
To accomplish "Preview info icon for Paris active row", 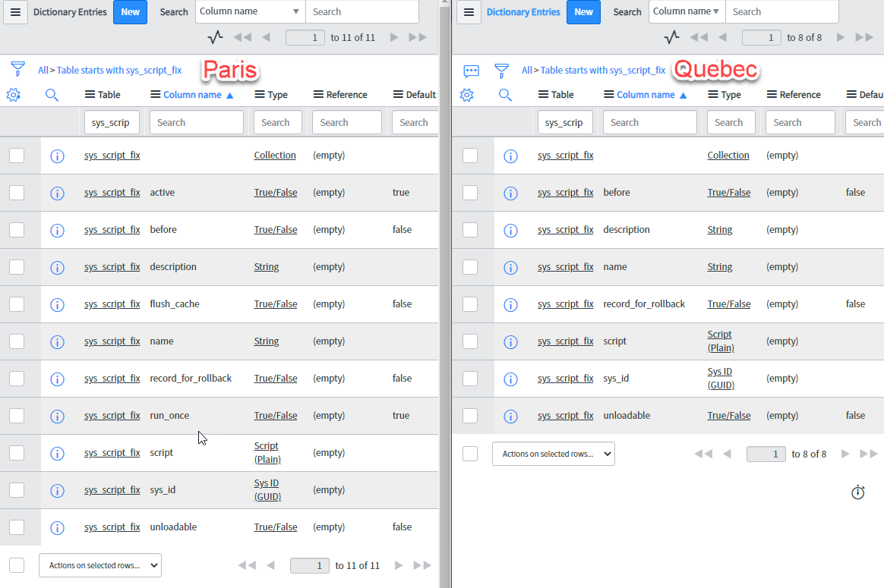I will (57, 193).
